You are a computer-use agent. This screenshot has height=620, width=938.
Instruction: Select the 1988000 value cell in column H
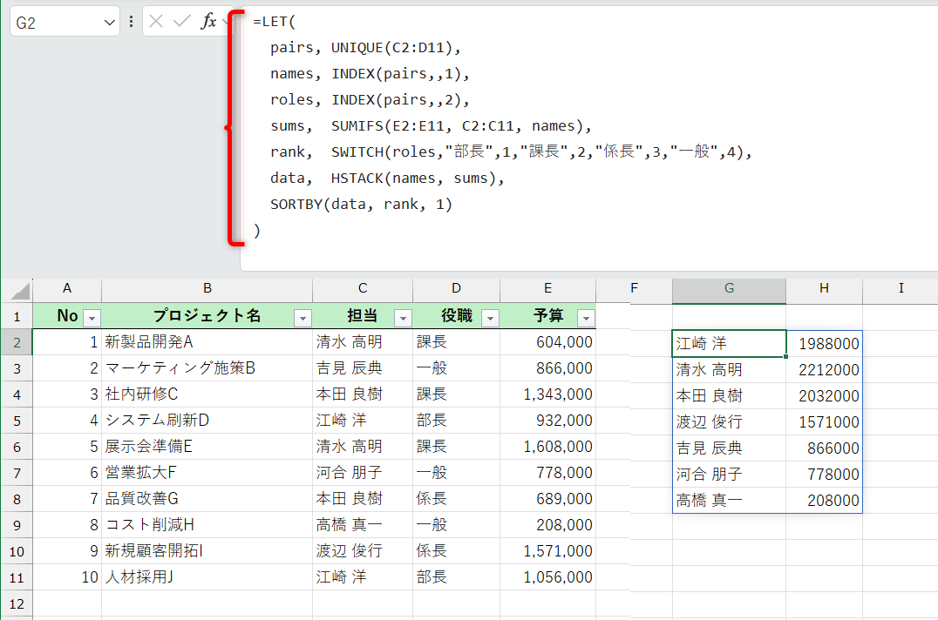pos(824,343)
